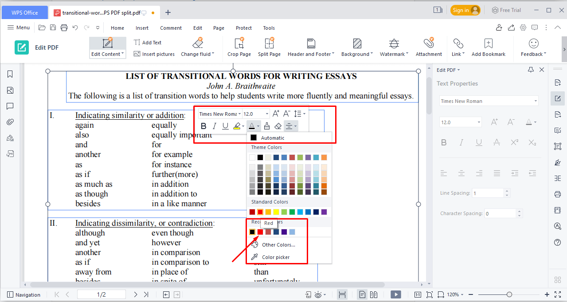
Task: Switch to two-page view
Action: (373, 294)
